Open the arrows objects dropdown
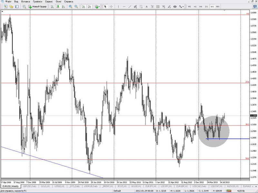The width and height of the screenshot is (258, 193). coord(182,7)
